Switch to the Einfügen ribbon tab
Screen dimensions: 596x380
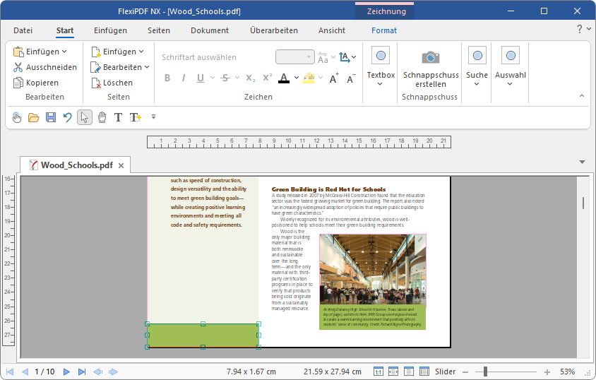110,30
